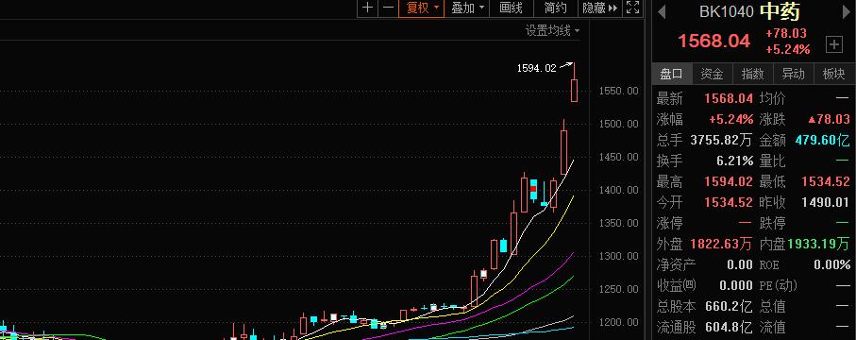Click the 1594.02 high price marker
Screen dimensions: 856x340
536,68
